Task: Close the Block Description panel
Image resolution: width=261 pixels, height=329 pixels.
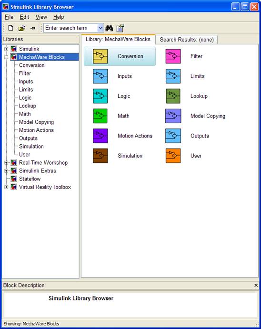Action: pyautogui.click(x=256, y=285)
